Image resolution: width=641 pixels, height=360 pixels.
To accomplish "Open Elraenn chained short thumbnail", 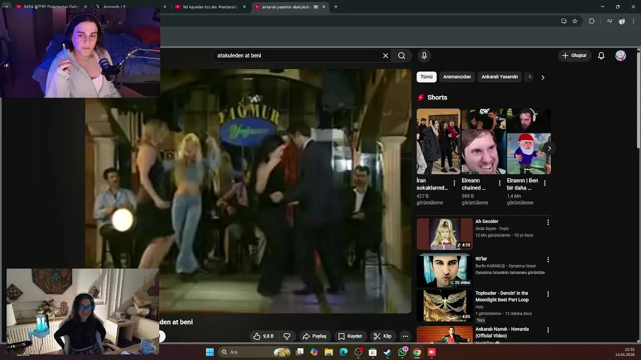I will pos(483,141).
